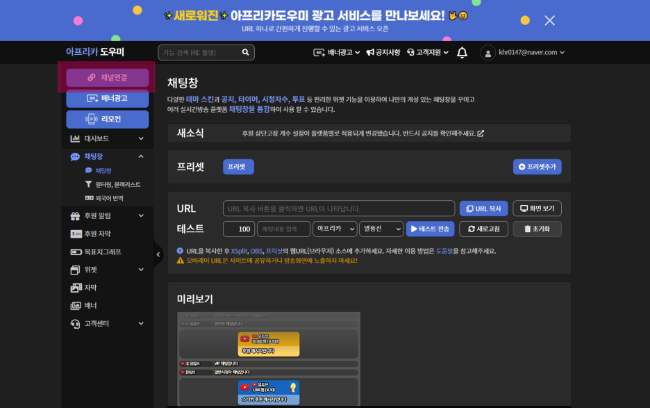Click the 자막 image icon
Viewport: 650px width, 408px height.
point(76,288)
